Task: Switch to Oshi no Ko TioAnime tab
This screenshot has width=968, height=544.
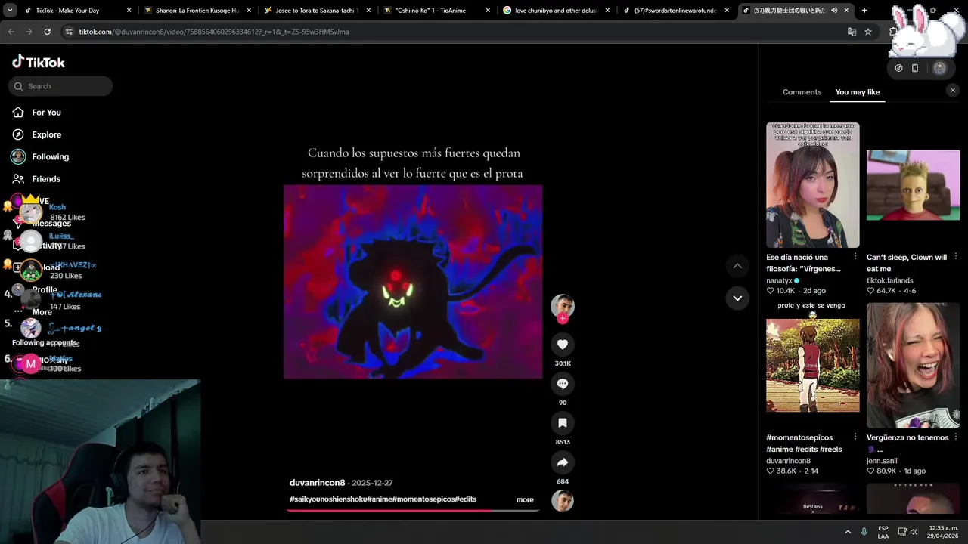Action: (436, 11)
